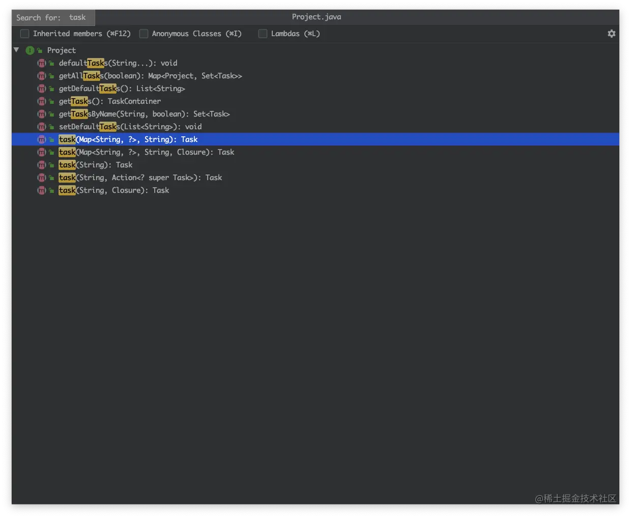Select task(String, Action) method entry
This screenshot has width=631, height=518.
pyautogui.click(x=140, y=178)
